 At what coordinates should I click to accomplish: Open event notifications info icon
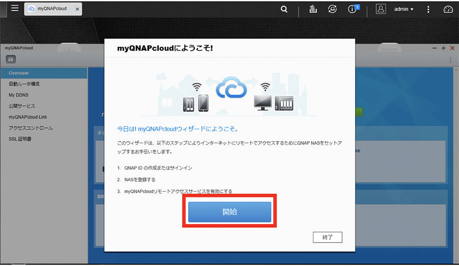(352, 9)
